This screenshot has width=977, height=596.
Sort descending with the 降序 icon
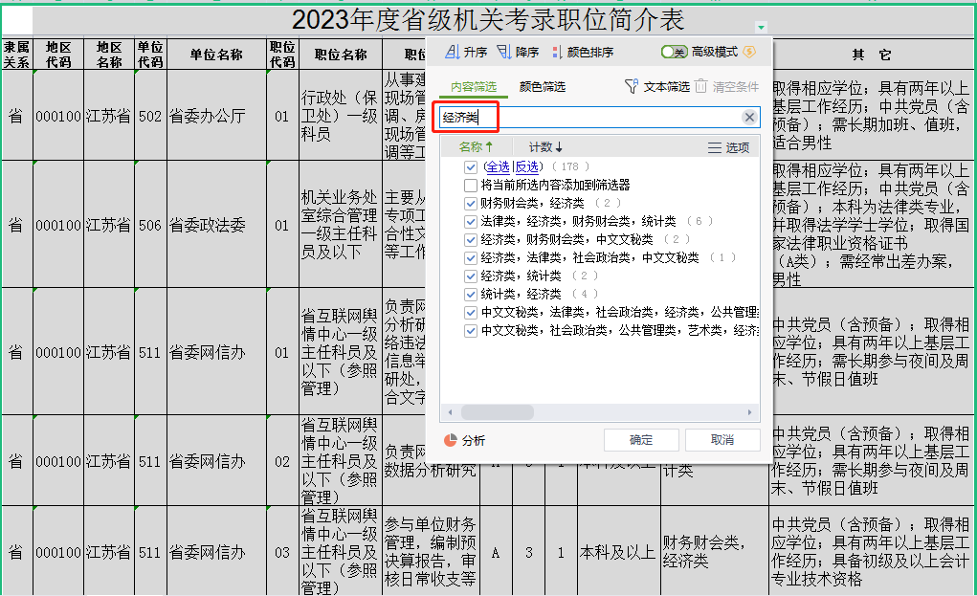(x=504, y=53)
